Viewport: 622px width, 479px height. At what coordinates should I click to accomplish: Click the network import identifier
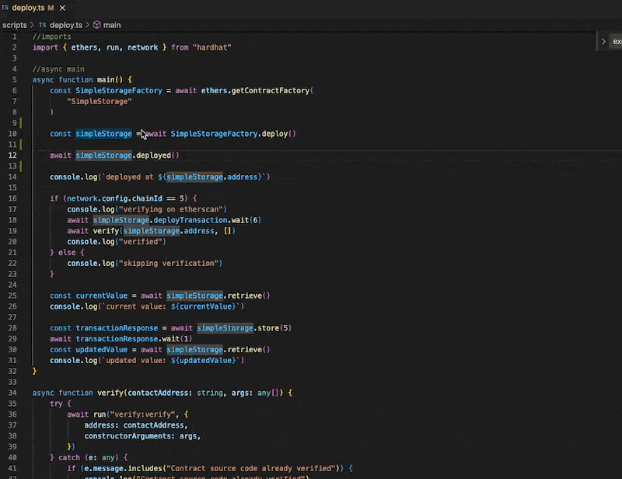click(x=143, y=47)
